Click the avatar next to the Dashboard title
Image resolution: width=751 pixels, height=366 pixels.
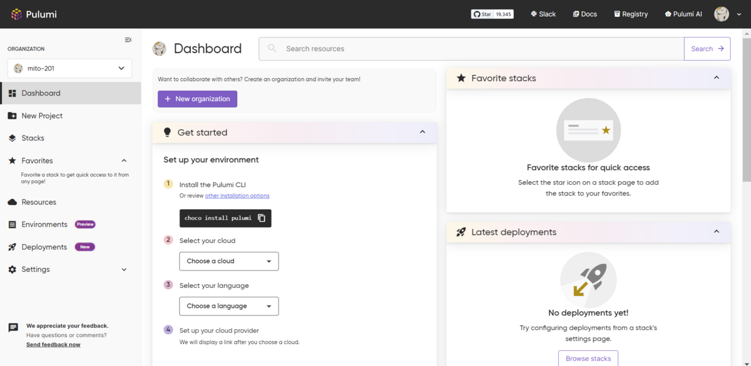click(160, 49)
